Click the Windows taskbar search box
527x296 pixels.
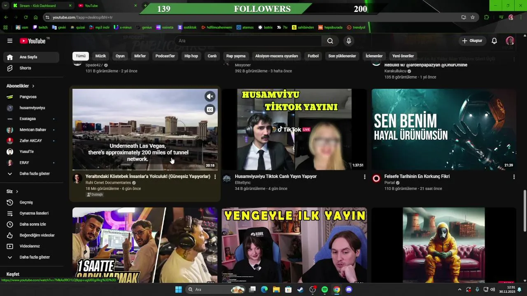click(216, 289)
